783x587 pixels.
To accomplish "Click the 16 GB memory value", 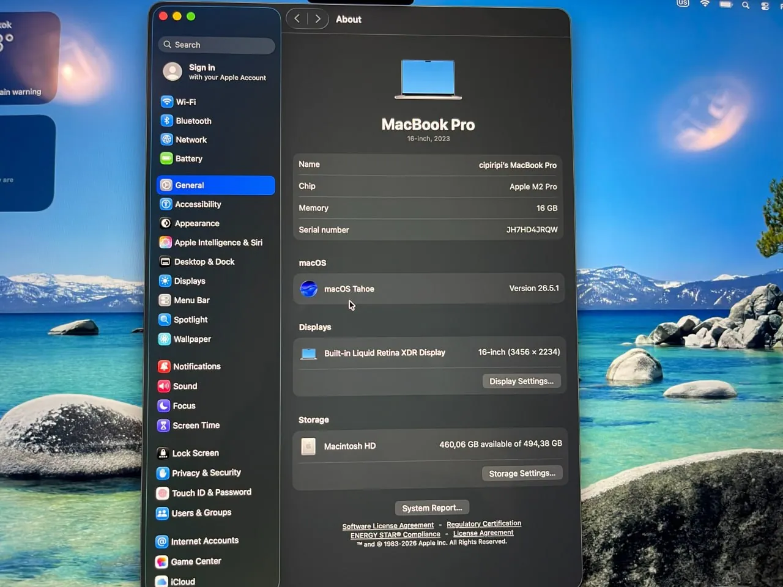I will (547, 208).
